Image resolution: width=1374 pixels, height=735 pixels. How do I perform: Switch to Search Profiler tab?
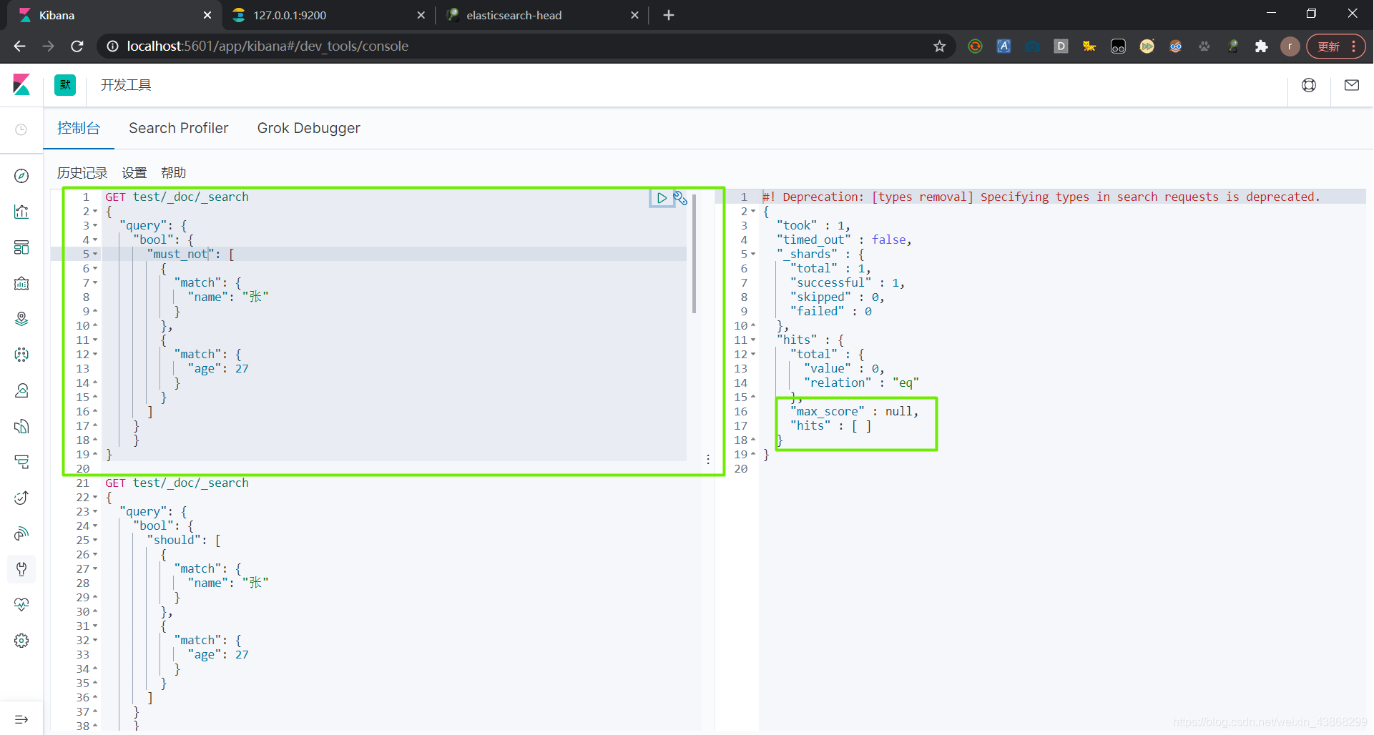click(179, 128)
